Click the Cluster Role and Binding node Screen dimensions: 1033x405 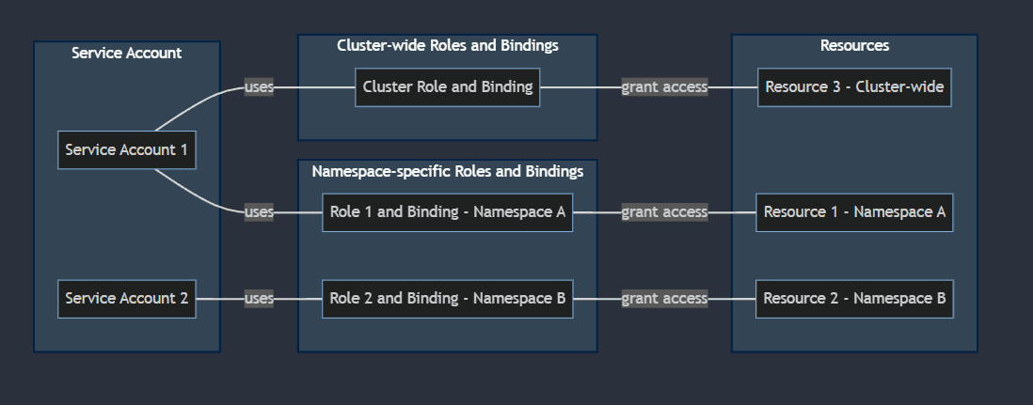[x=448, y=87]
